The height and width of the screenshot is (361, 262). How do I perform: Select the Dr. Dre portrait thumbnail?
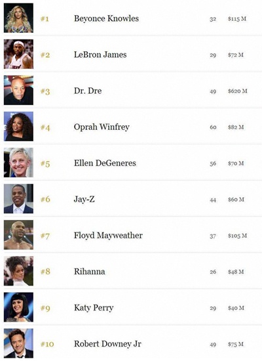(18, 91)
